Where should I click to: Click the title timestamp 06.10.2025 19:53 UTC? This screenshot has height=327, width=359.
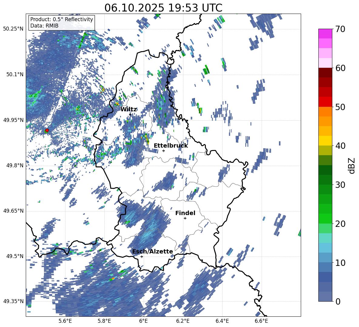(x=163, y=8)
